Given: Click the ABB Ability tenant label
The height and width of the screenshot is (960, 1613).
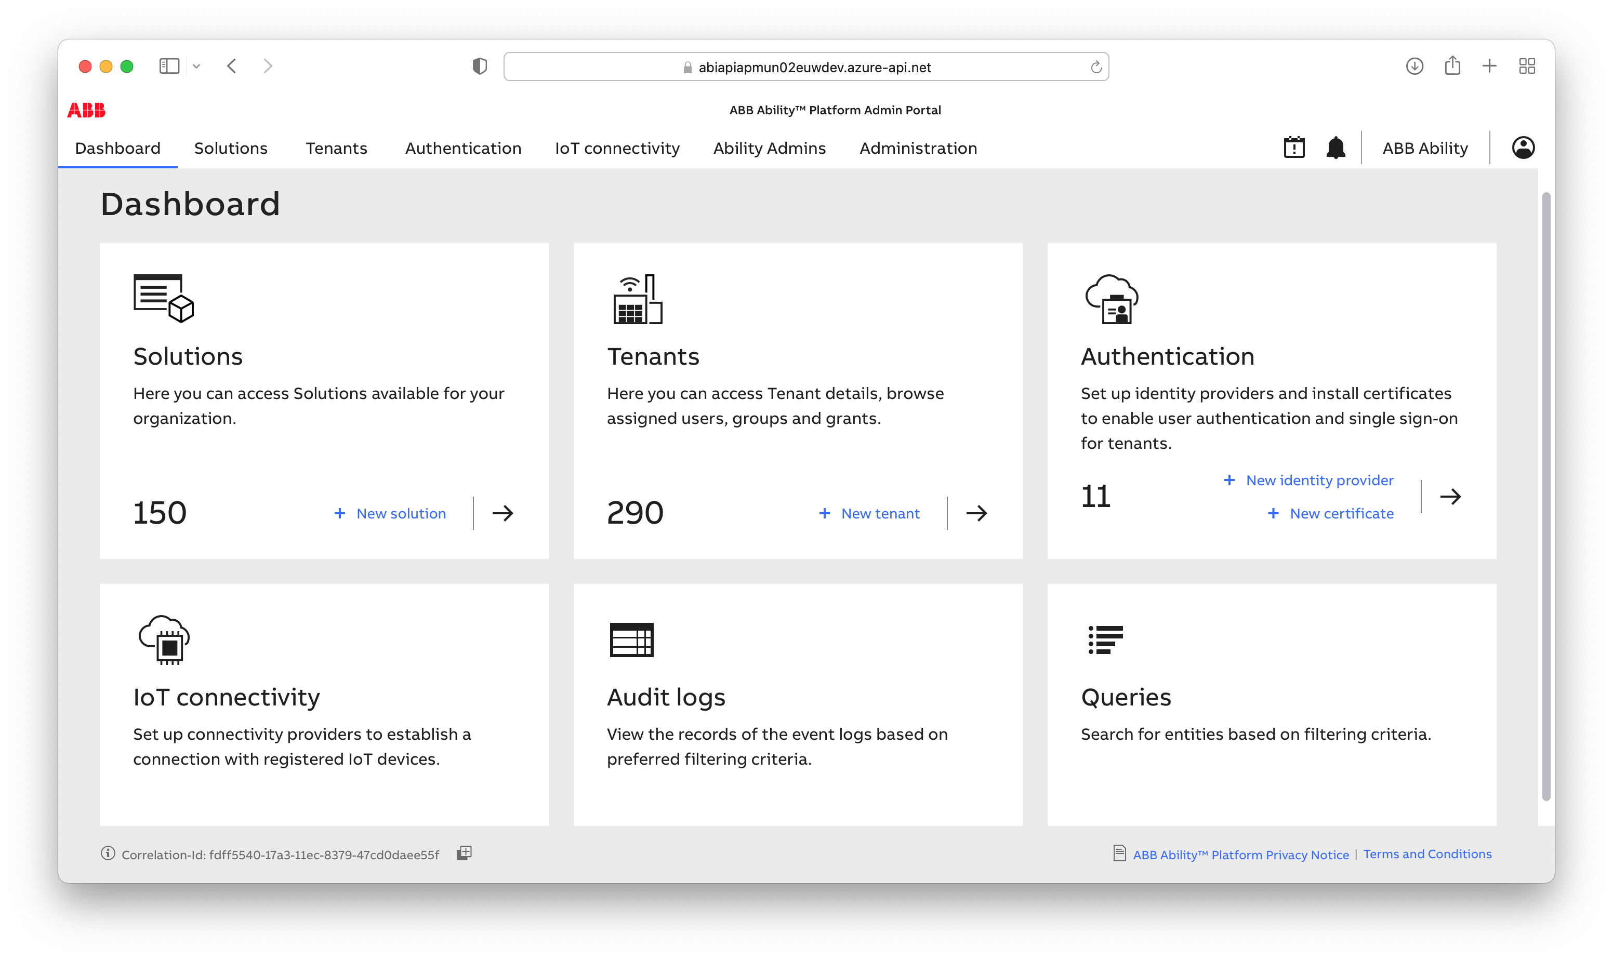Looking at the screenshot, I should 1425,148.
